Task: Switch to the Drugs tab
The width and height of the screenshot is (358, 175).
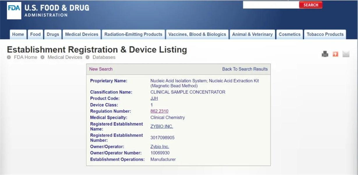Action: (53, 34)
